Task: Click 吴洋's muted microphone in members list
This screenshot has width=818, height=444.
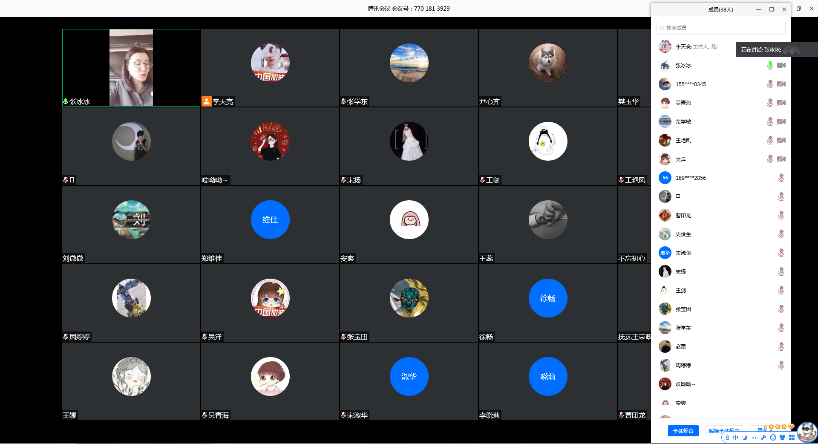Action: click(770, 159)
